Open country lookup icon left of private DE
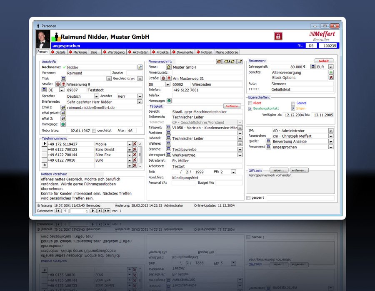This screenshot has width=375, height=291. [44, 90]
